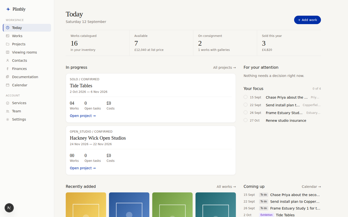Image resolution: width=348 pixels, height=217 pixels.
Task: Open Documentation in the sidebar
Action: [x=27, y=77]
